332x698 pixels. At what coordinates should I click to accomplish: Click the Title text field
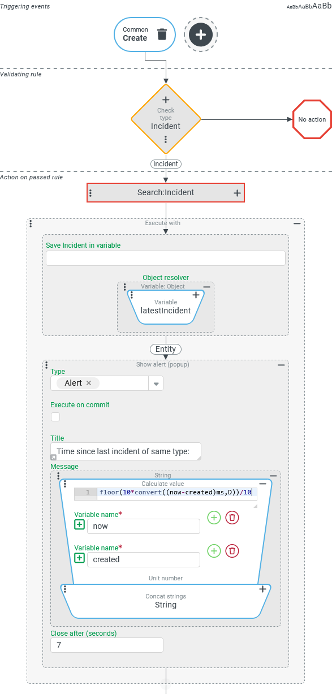tap(126, 451)
